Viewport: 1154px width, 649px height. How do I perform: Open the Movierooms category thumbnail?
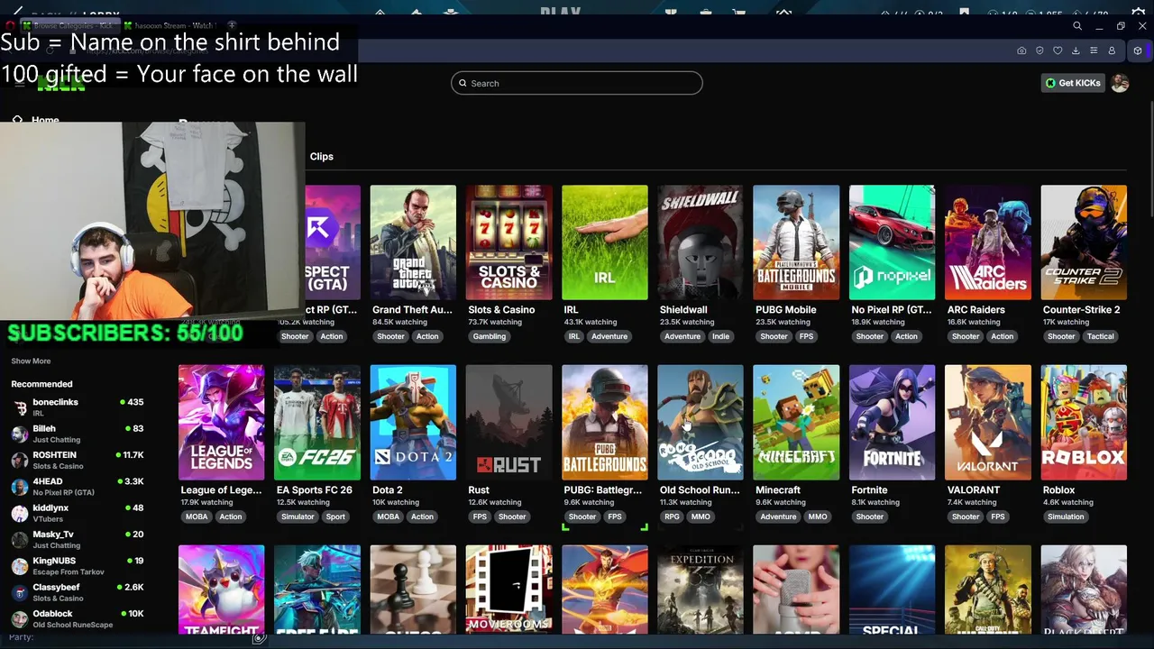[x=508, y=590]
